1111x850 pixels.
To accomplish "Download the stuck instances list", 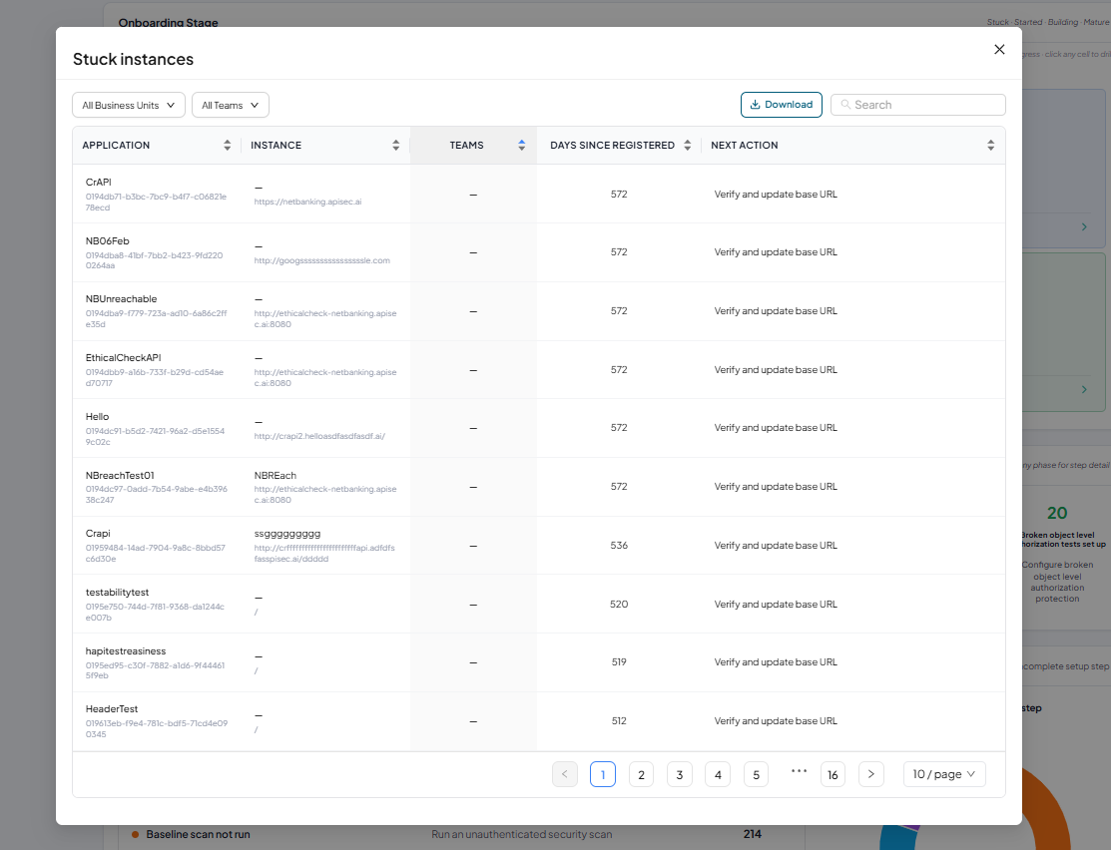I will [x=782, y=105].
